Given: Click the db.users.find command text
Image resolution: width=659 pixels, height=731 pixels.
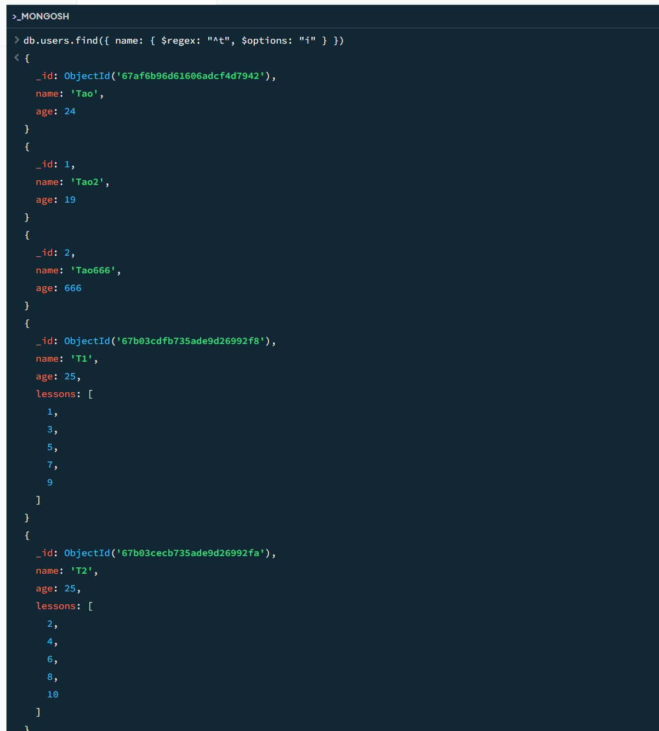Looking at the screenshot, I should pos(61,41).
